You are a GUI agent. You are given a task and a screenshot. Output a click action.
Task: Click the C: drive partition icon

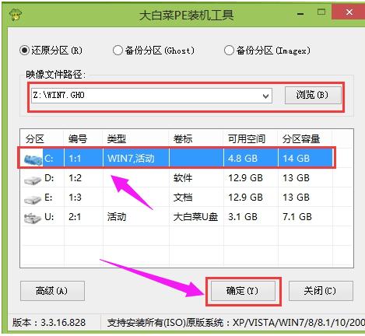[33, 159]
